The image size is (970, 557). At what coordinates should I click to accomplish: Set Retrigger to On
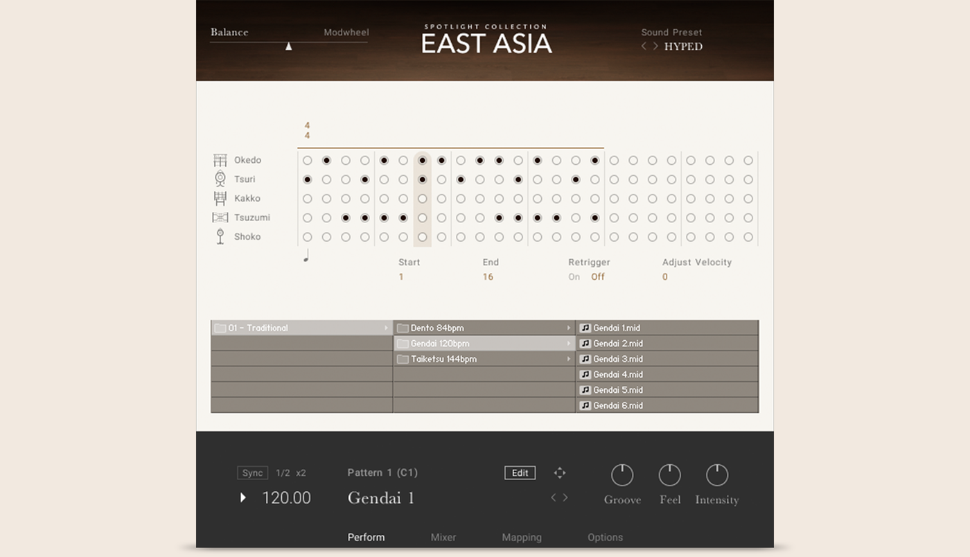click(574, 276)
